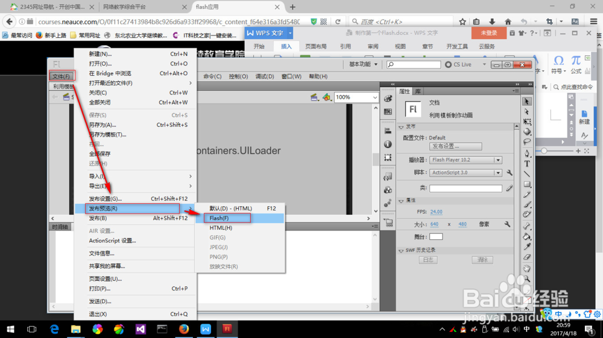The height and width of the screenshot is (338, 603).
Task: Open the Info panel icon
Action: 388,144
